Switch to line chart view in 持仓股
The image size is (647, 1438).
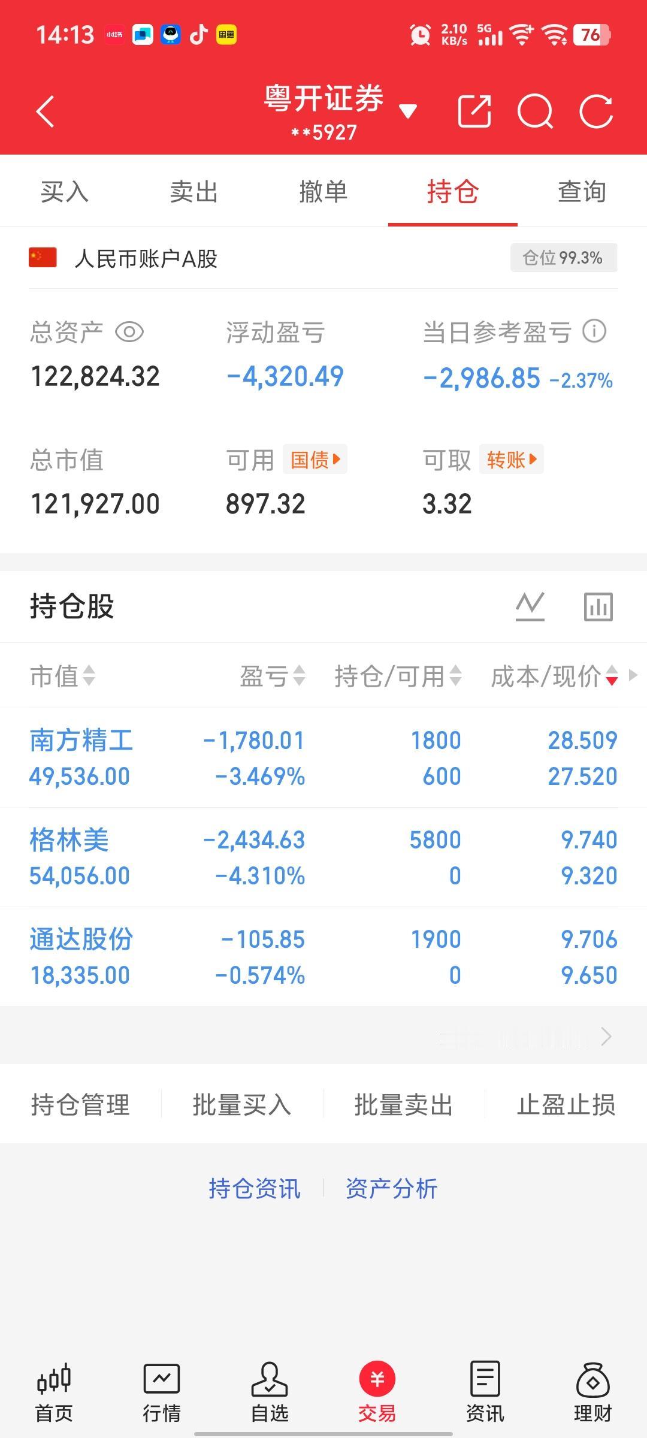(x=530, y=606)
